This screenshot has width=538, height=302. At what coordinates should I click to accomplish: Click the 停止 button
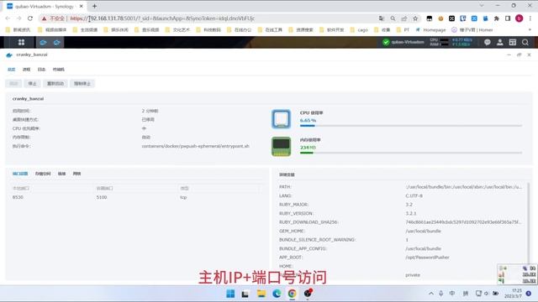click(32, 84)
